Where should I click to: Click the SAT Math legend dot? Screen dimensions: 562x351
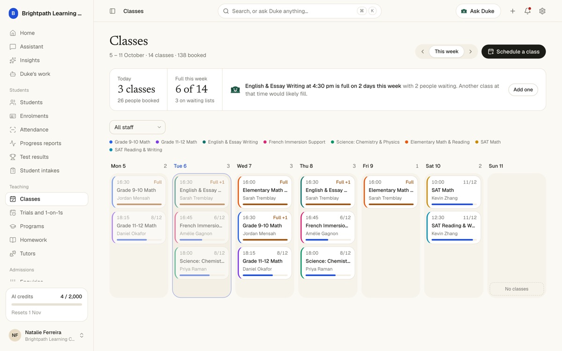coord(477,142)
